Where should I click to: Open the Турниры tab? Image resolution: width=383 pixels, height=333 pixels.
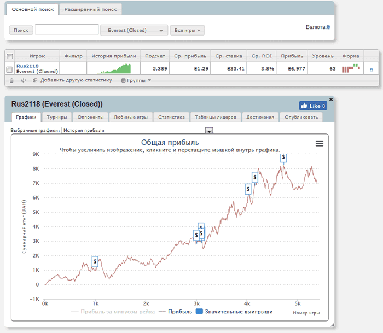57,117
